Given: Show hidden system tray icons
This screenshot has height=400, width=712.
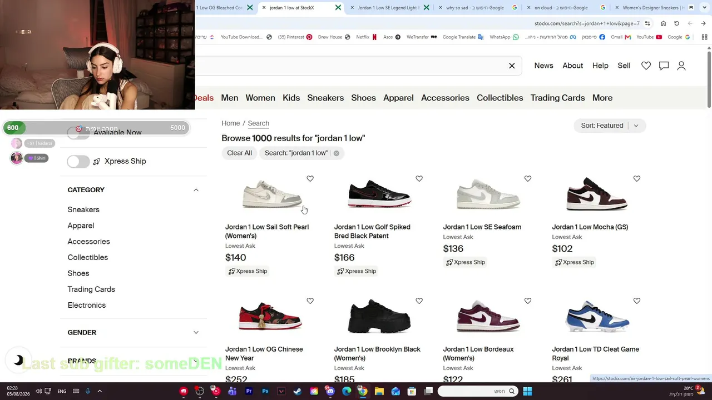Looking at the screenshot, I should (x=100, y=391).
